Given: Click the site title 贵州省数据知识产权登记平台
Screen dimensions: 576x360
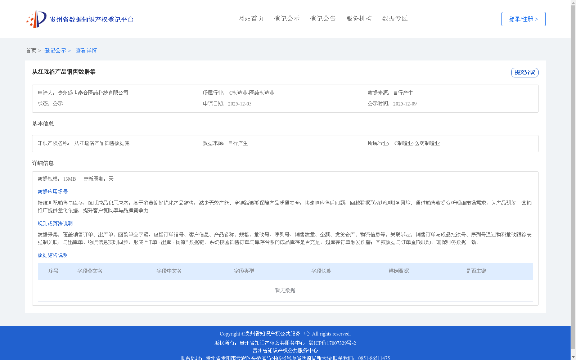Looking at the screenshot, I should 91,19.
